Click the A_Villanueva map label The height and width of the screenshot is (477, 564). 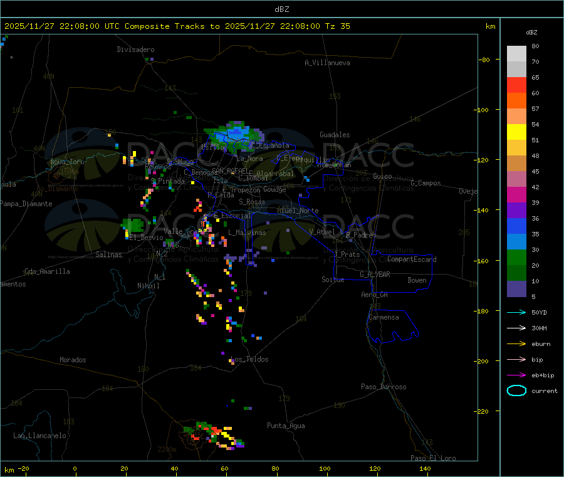point(327,63)
